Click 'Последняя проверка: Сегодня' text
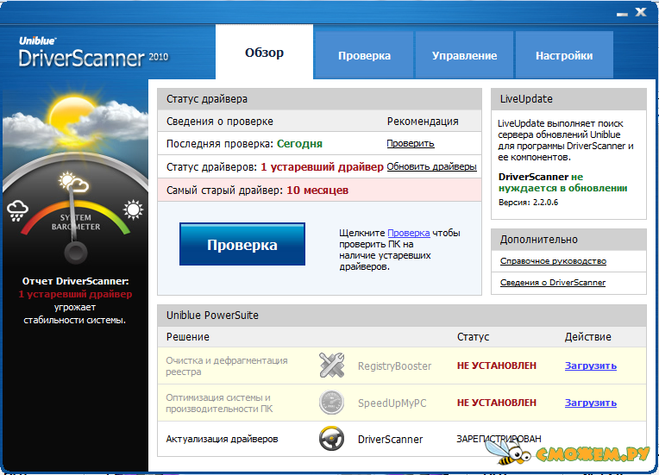Viewport: 659px width, 475px height. (244, 144)
